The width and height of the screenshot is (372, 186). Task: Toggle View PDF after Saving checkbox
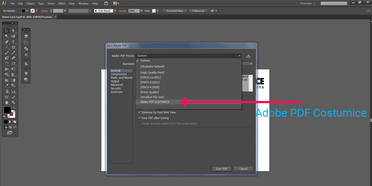click(139, 118)
